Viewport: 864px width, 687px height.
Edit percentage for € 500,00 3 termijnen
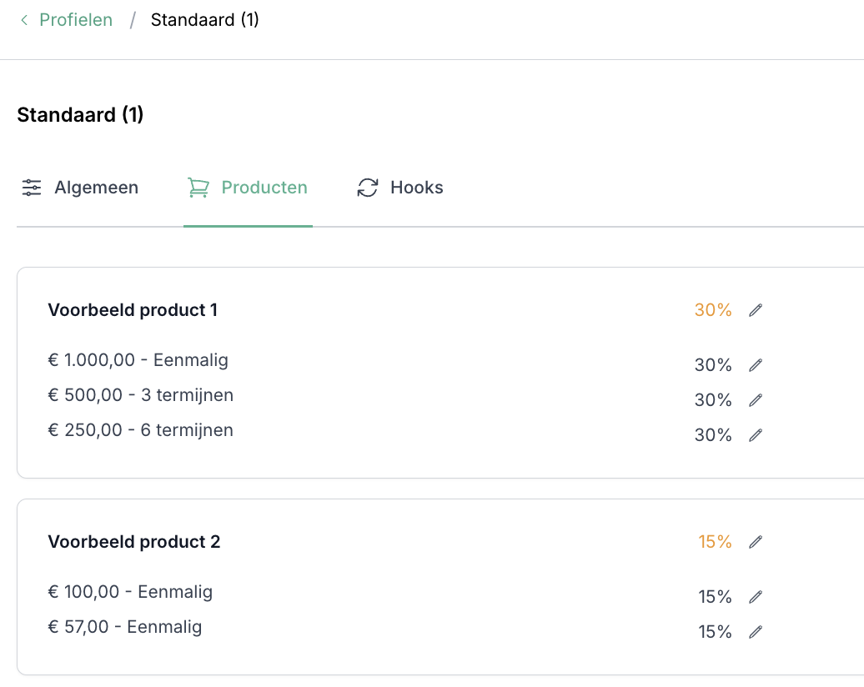point(756,400)
